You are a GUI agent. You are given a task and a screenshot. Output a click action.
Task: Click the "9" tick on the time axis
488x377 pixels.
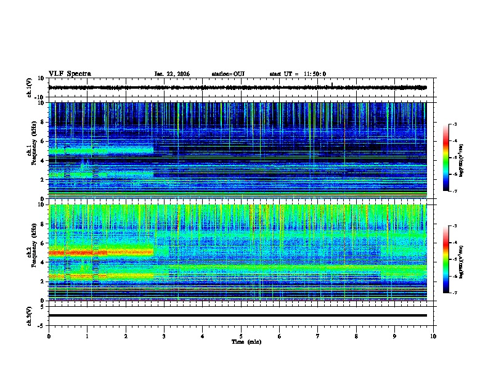(394, 336)
